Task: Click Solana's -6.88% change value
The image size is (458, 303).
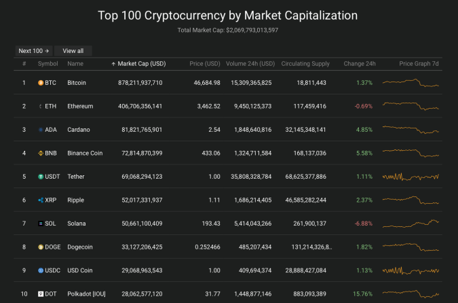Action: click(x=364, y=224)
